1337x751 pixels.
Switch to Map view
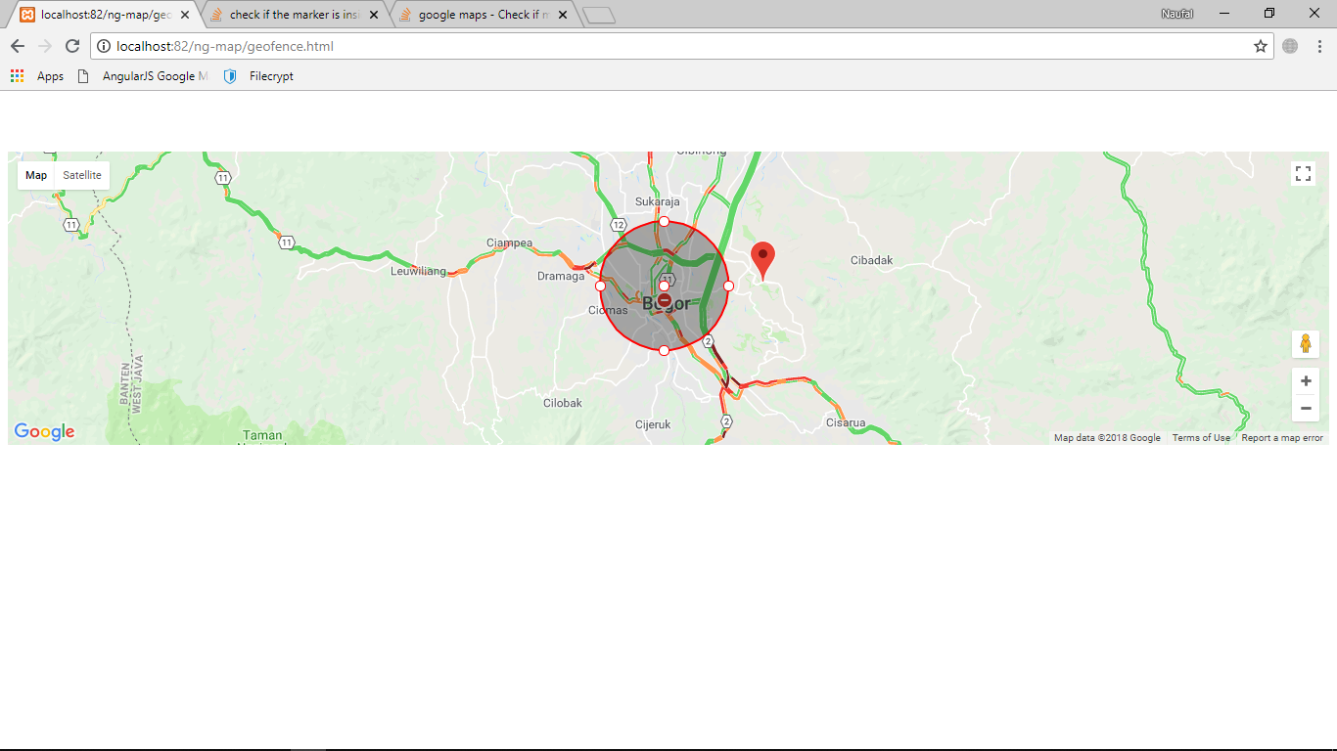[36, 175]
